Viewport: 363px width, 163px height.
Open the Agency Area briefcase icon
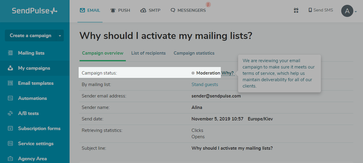11,158
